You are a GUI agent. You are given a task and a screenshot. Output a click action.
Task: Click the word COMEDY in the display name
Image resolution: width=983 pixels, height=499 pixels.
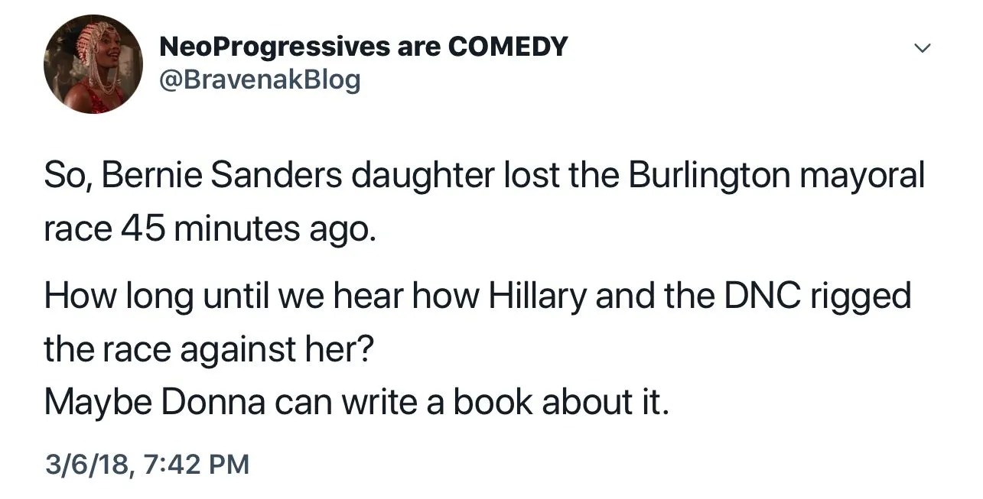(508, 47)
